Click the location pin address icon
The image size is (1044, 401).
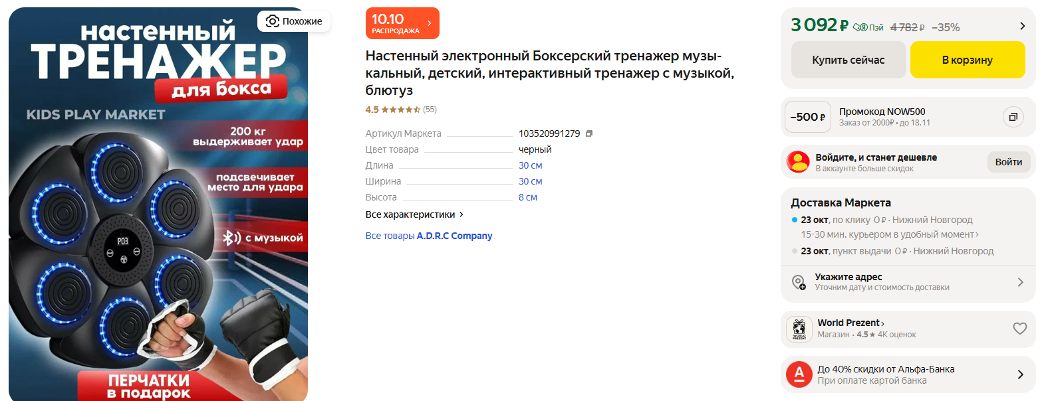[799, 282]
